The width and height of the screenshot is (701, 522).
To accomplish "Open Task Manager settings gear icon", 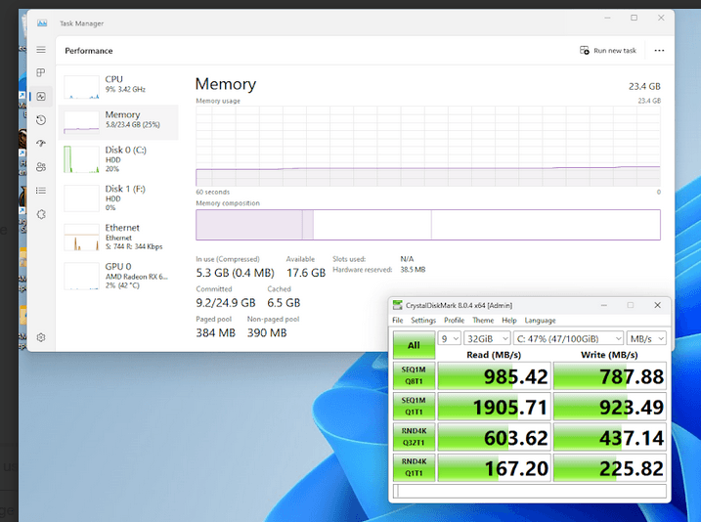I will point(41,337).
